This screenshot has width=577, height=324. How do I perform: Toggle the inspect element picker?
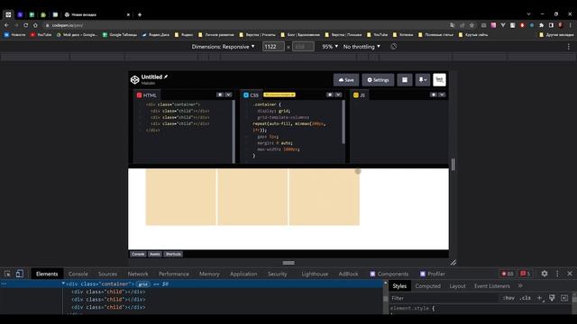point(8,274)
